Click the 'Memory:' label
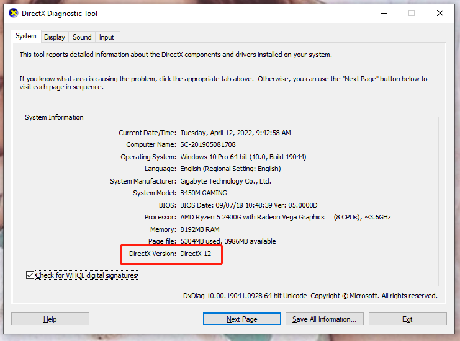Image resolution: width=460 pixels, height=341 pixels. [163, 229]
